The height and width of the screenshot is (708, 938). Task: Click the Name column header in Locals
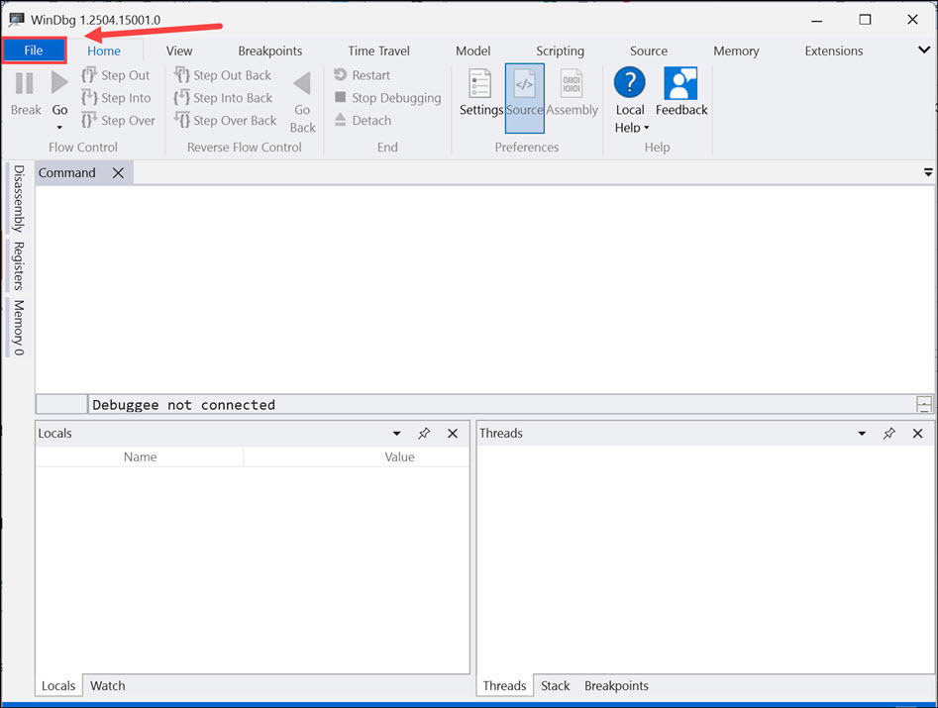click(x=140, y=456)
